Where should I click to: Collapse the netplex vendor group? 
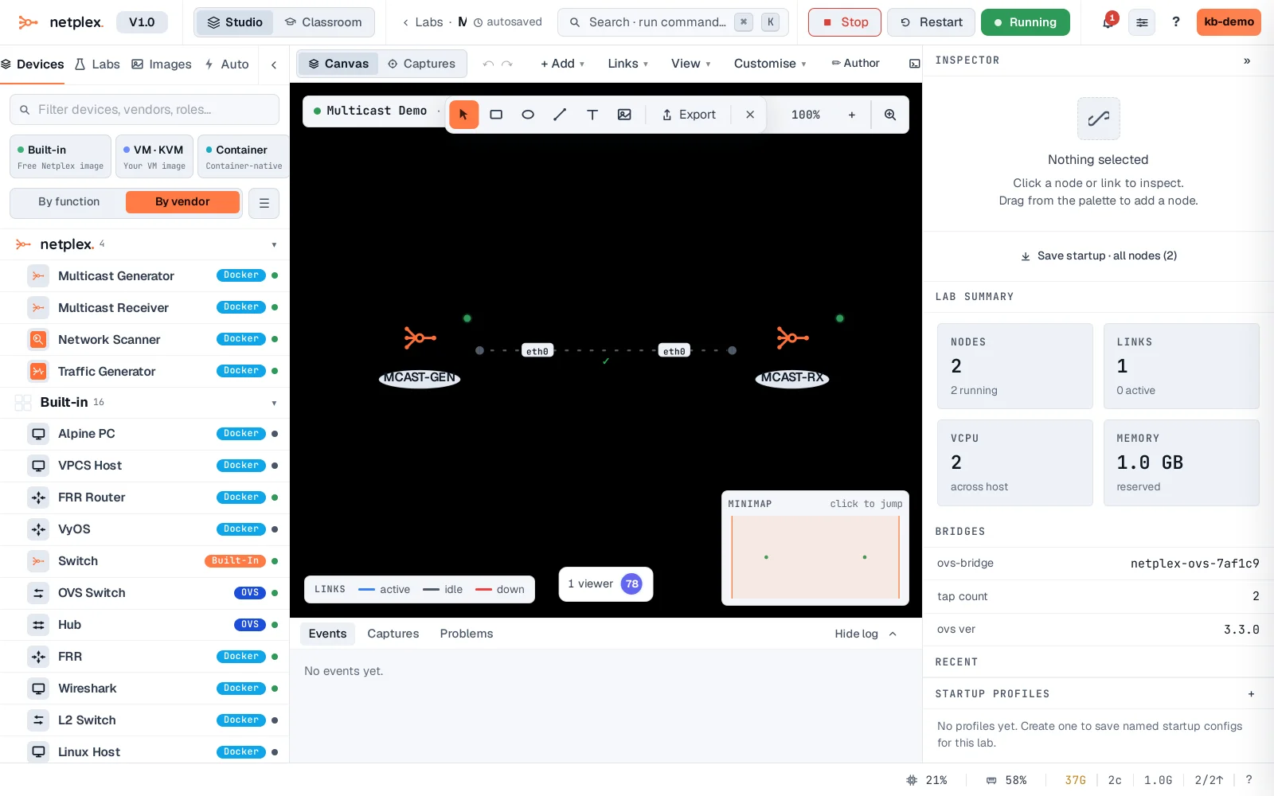tap(274, 245)
